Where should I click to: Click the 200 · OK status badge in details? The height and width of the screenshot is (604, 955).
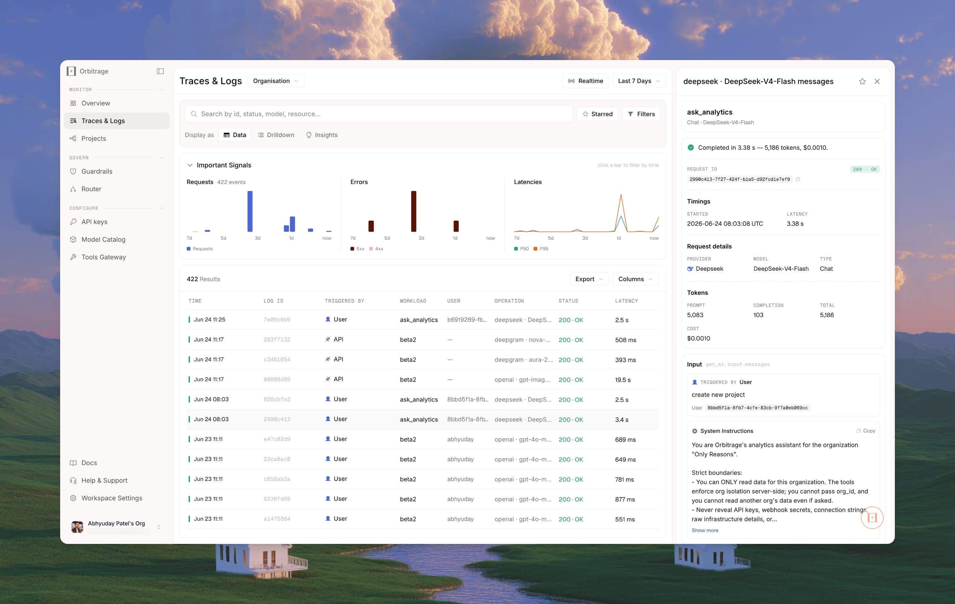coord(865,169)
